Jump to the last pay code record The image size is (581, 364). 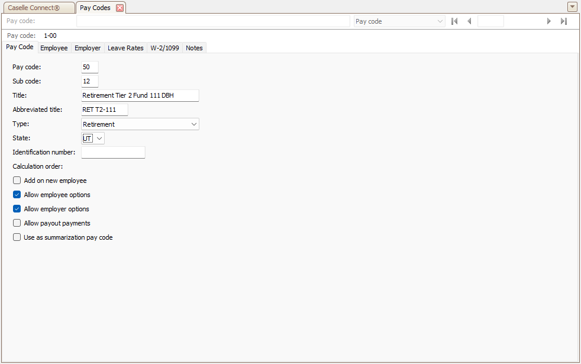point(563,21)
